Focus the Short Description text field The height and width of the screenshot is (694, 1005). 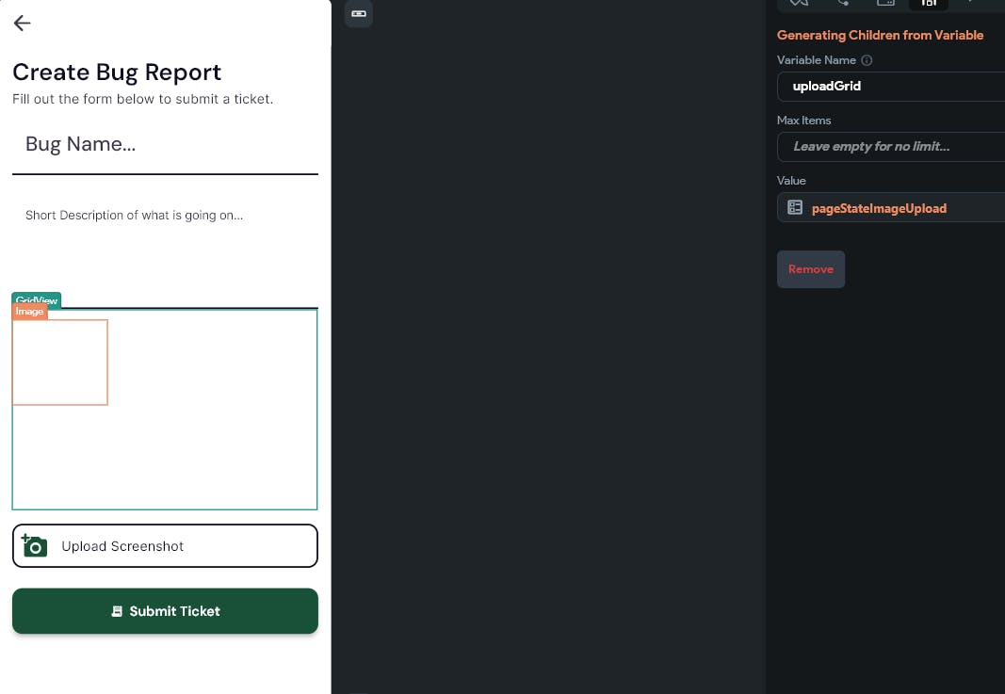(165, 244)
